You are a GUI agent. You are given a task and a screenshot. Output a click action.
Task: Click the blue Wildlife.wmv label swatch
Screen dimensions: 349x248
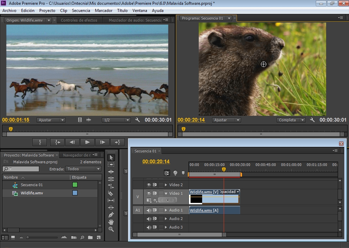(x=75, y=193)
